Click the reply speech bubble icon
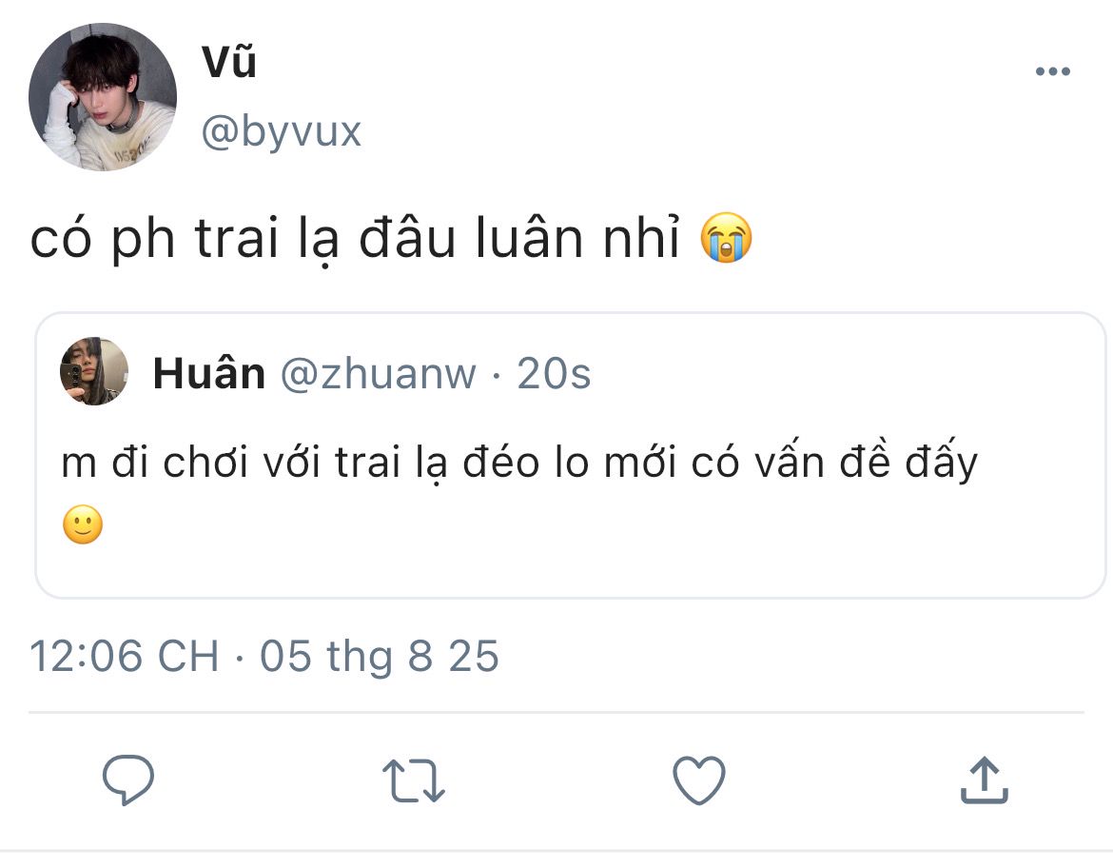 click(128, 780)
